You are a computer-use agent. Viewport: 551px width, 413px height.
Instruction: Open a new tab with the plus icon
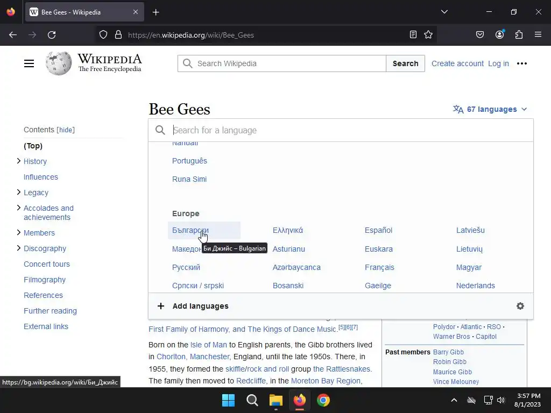pos(156,12)
